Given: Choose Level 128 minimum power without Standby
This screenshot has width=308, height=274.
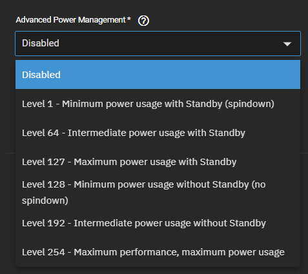Looking at the screenshot, I should pos(158,192).
